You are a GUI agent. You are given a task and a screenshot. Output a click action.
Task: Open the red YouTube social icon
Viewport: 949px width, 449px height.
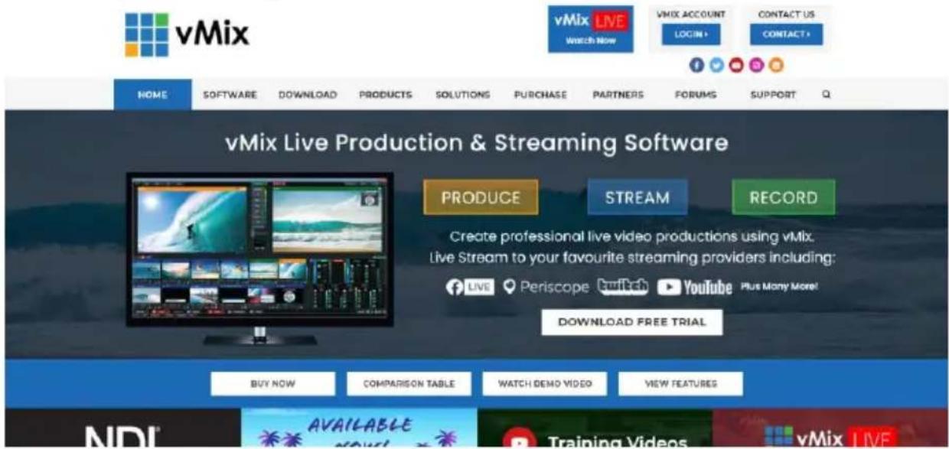click(x=736, y=66)
